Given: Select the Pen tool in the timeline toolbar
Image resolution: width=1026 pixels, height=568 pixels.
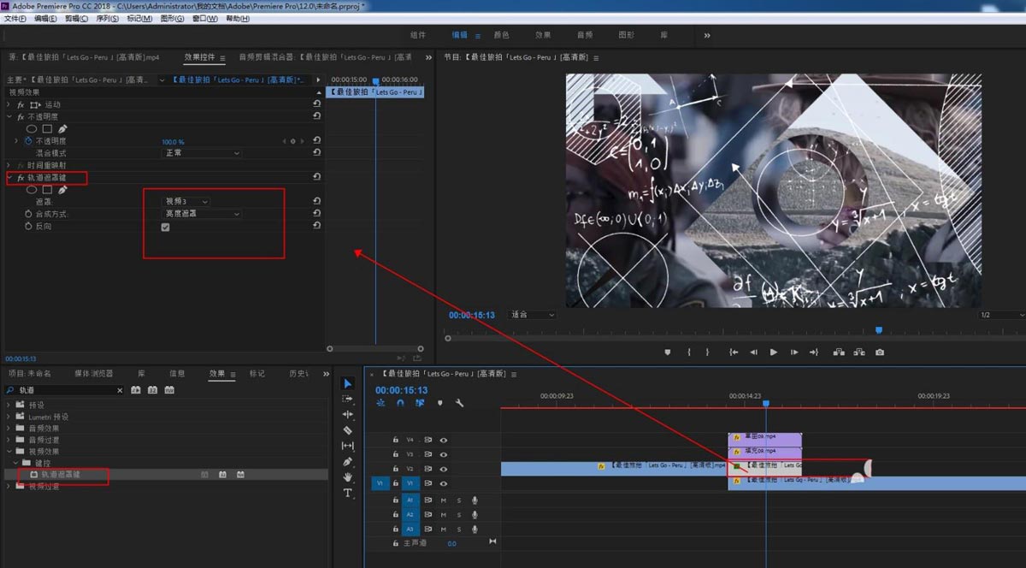Looking at the screenshot, I should coord(348,462).
